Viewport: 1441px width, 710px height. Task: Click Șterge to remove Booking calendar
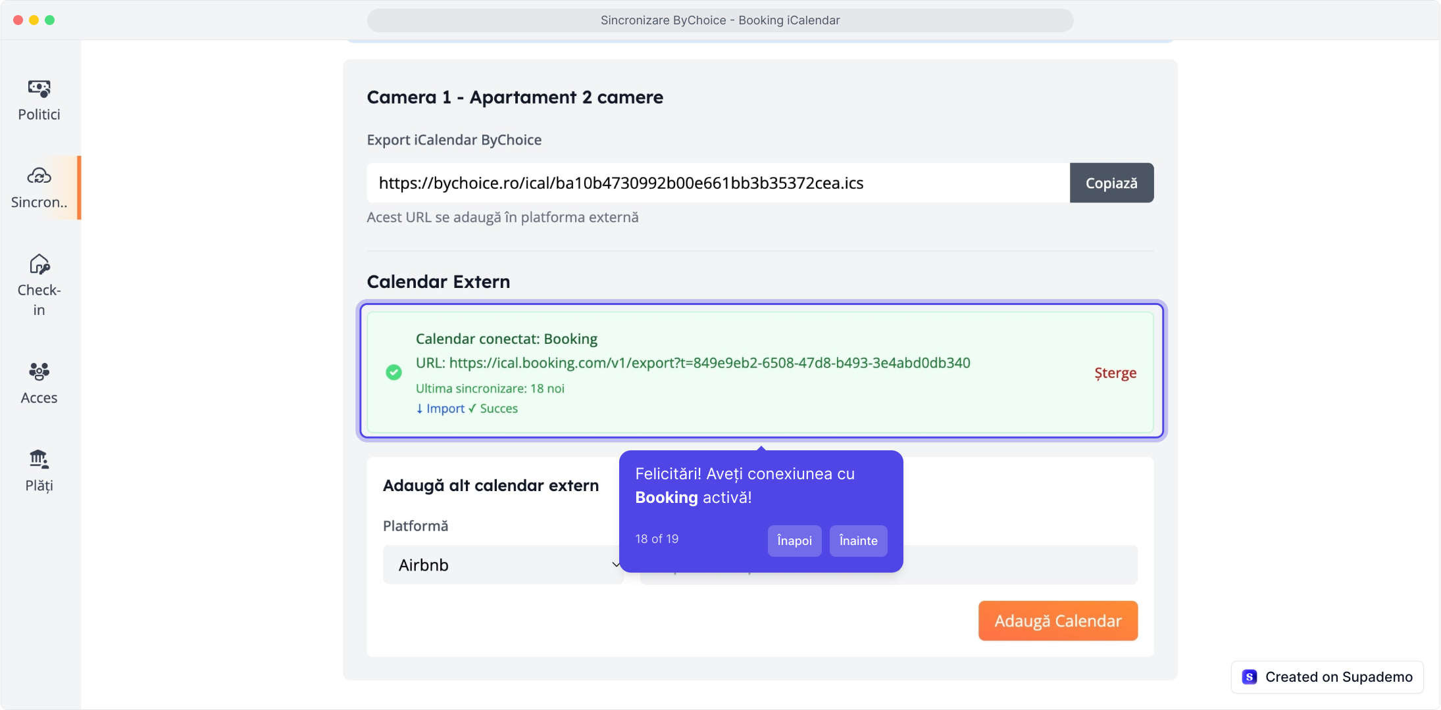(1115, 373)
